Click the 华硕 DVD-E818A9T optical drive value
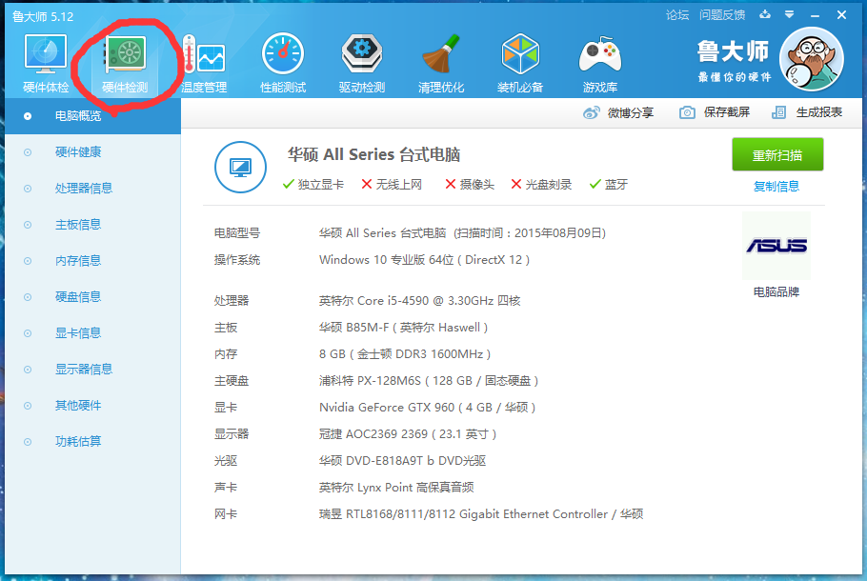The width and height of the screenshot is (867, 581). pyautogui.click(x=402, y=460)
